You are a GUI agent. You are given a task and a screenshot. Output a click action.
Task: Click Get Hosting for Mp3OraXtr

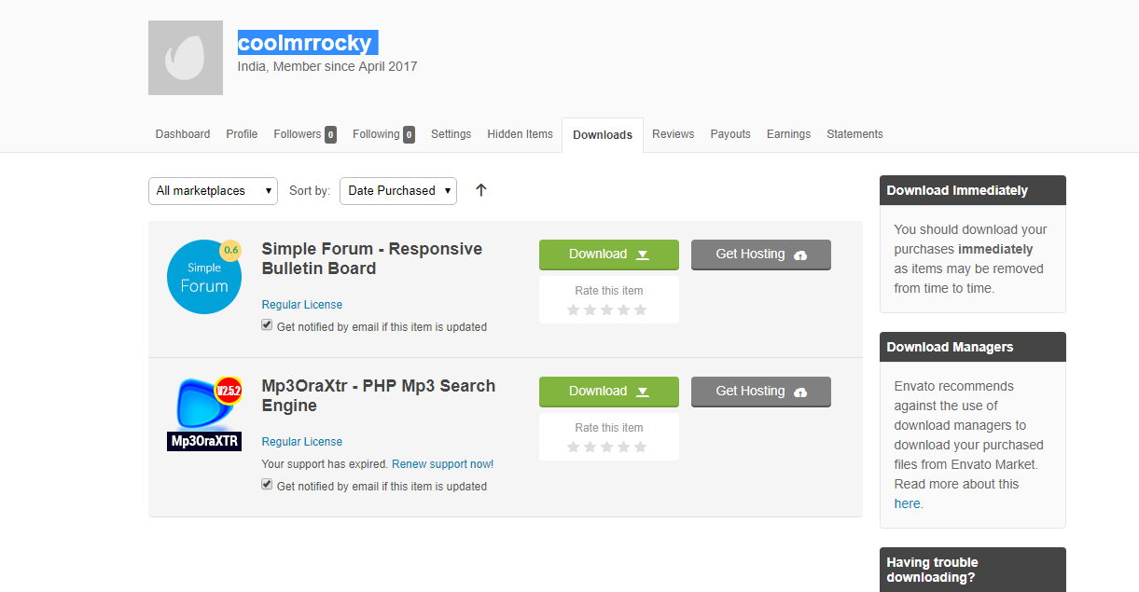point(761,392)
